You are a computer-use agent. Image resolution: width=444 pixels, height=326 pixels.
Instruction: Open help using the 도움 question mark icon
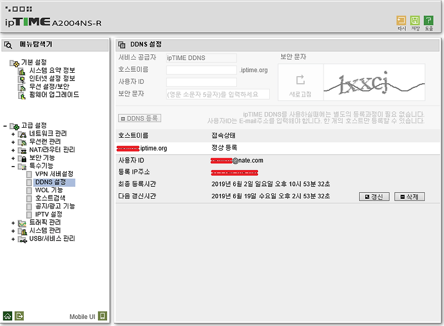point(428,20)
